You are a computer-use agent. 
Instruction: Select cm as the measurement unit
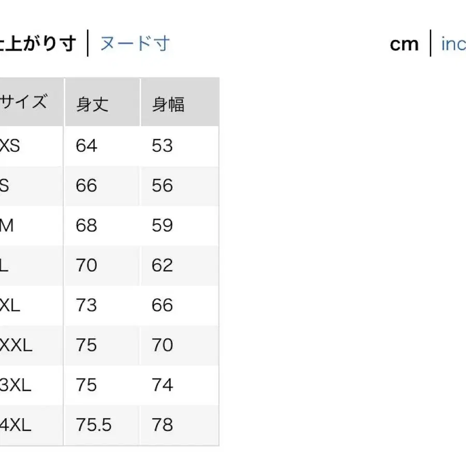coord(404,43)
